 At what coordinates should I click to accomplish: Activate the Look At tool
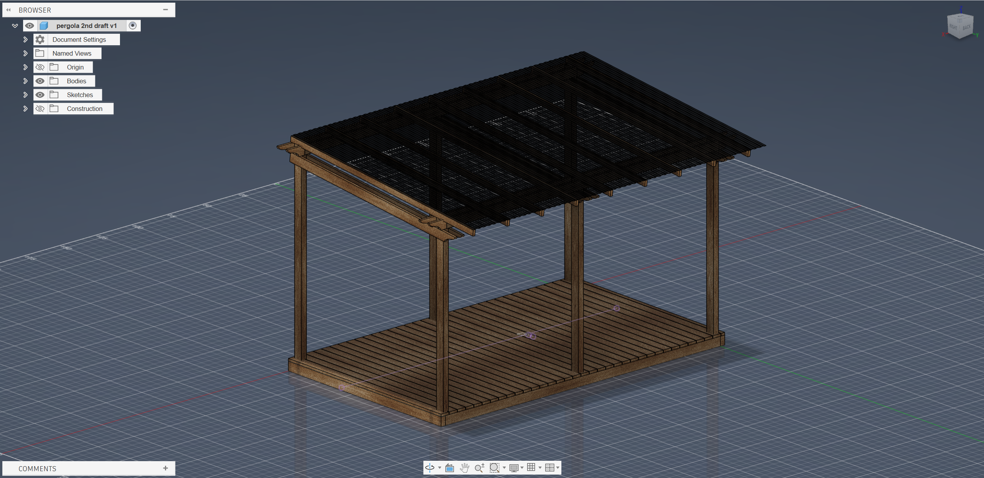(x=450, y=468)
